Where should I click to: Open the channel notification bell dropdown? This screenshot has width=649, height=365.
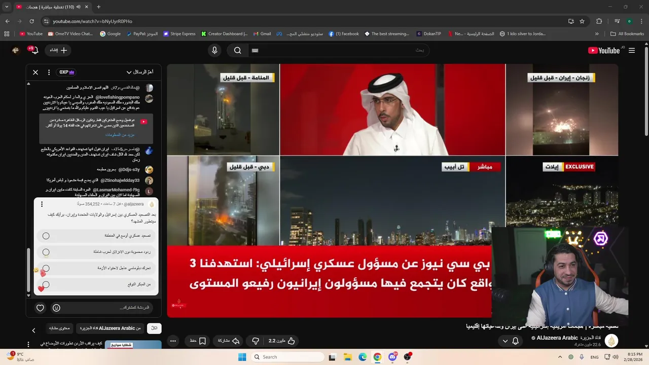510,341
